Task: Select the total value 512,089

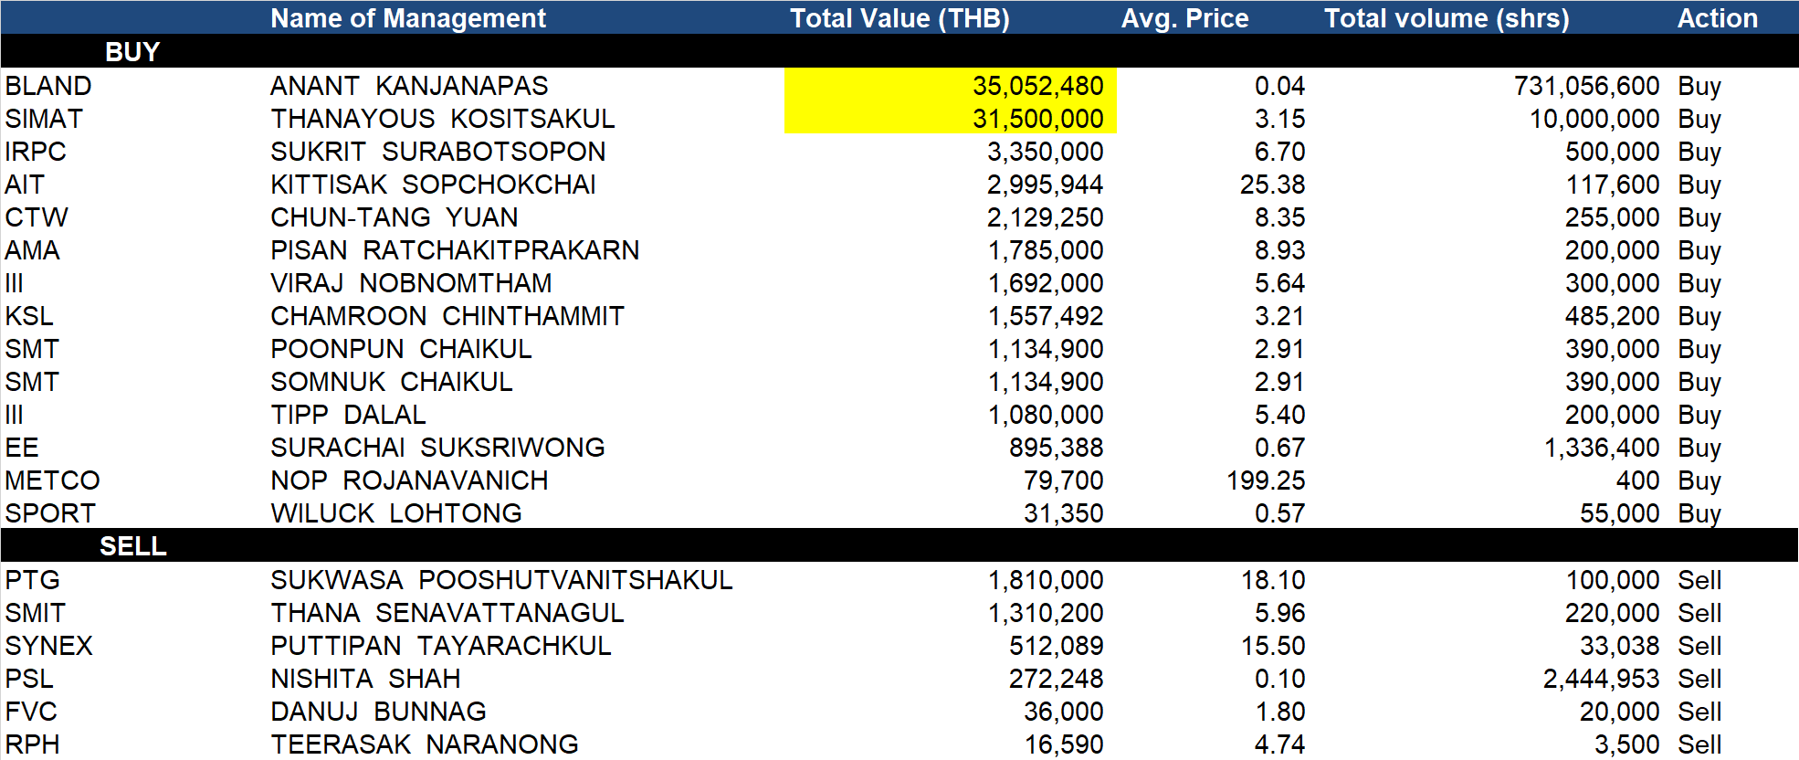Action: (1056, 646)
